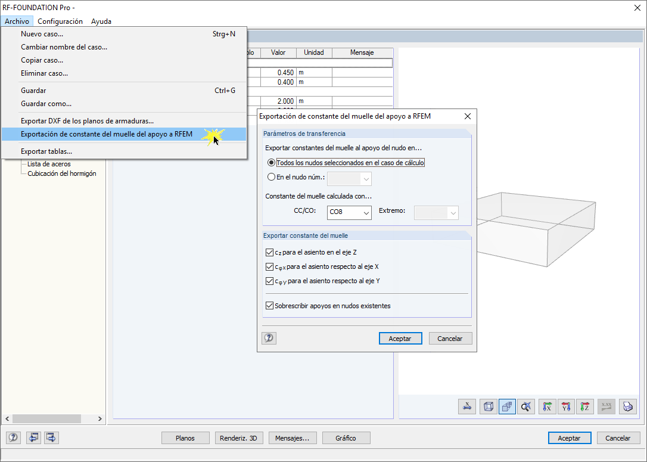
Task: Choose 'Nuevo caso...' from the menu
Action: [124, 34]
